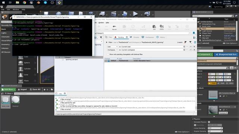
Task: Click the add (plus) button on the User filter row
Action: point(194,47)
